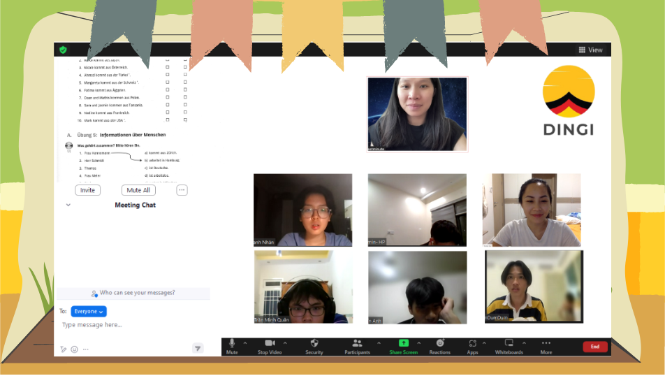Image resolution: width=665 pixels, height=376 pixels.
Task: Tick first checkbox for 'Fatima kommt aus Ägypten'
Action: tap(168, 89)
